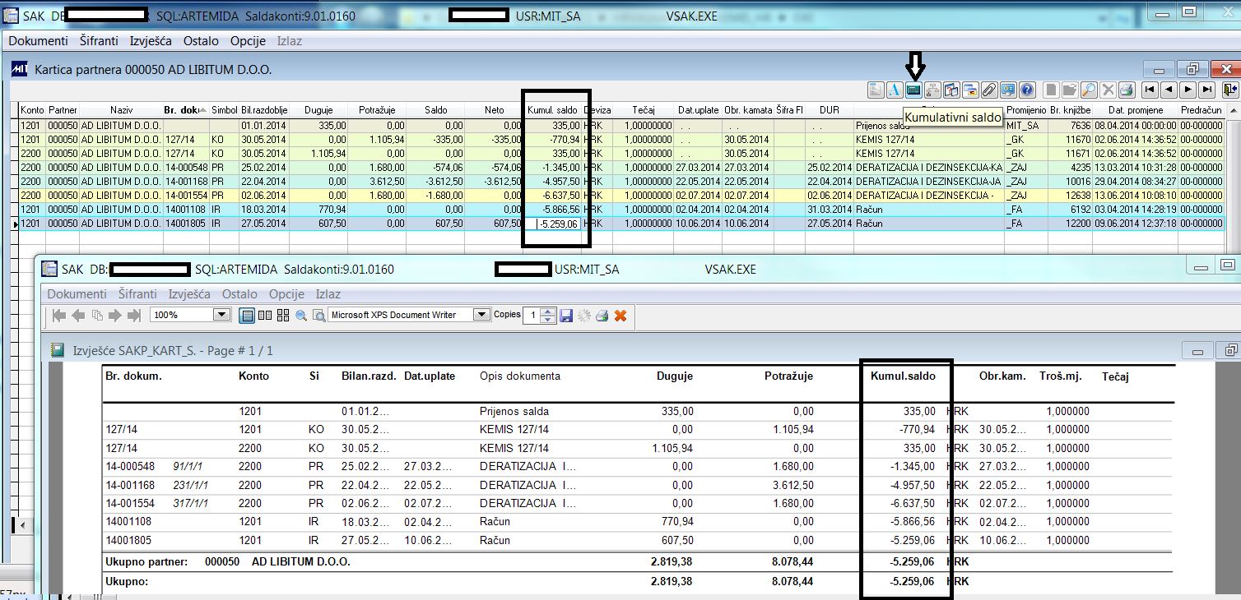This screenshot has width=1241, height=600.
Task: Click first page arrow in report toolbar
Action: [59, 315]
